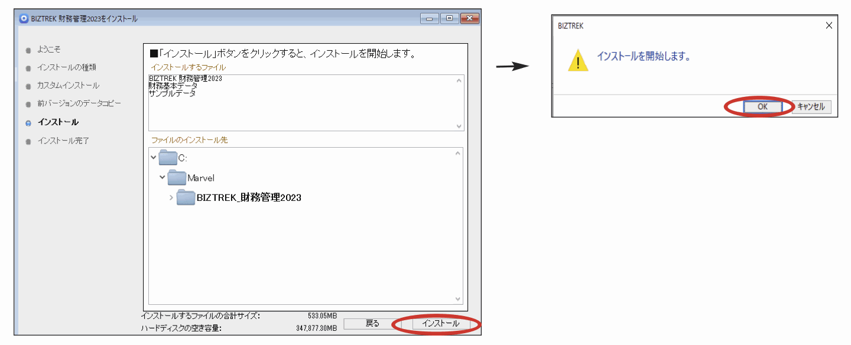The height and width of the screenshot is (345, 851).
Task: Confirm installation with the OK button
Action: pos(762,107)
